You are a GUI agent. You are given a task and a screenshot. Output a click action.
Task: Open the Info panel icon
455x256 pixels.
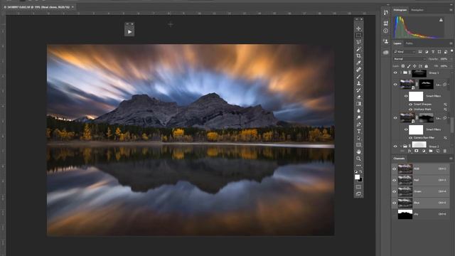pos(385,31)
